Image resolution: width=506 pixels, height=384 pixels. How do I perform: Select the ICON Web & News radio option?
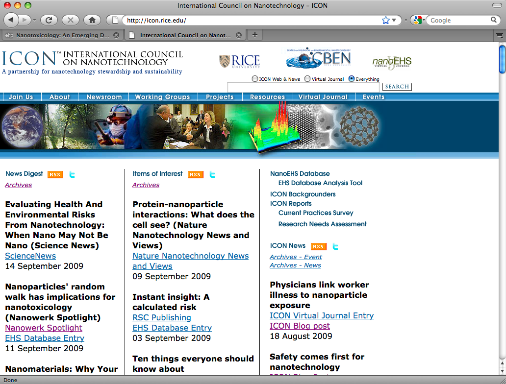click(255, 79)
